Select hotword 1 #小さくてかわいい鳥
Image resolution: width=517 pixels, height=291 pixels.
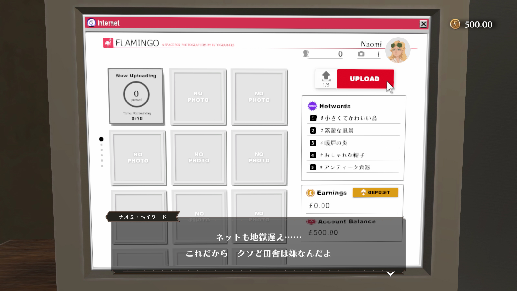[353, 118]
